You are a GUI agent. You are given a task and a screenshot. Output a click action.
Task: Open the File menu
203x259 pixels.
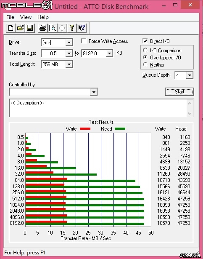pyautogui.click(x=10, y=17)
